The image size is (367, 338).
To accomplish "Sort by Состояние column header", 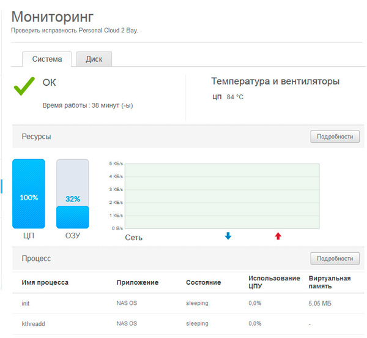I will (203, 282).
